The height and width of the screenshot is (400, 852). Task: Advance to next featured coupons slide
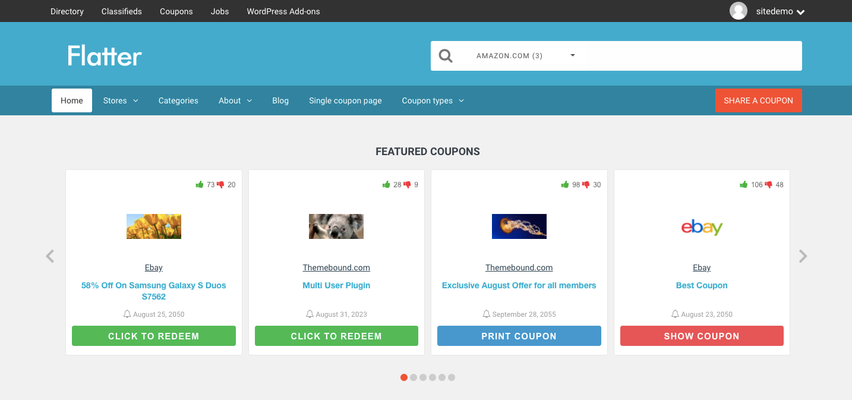pos(803,256)
